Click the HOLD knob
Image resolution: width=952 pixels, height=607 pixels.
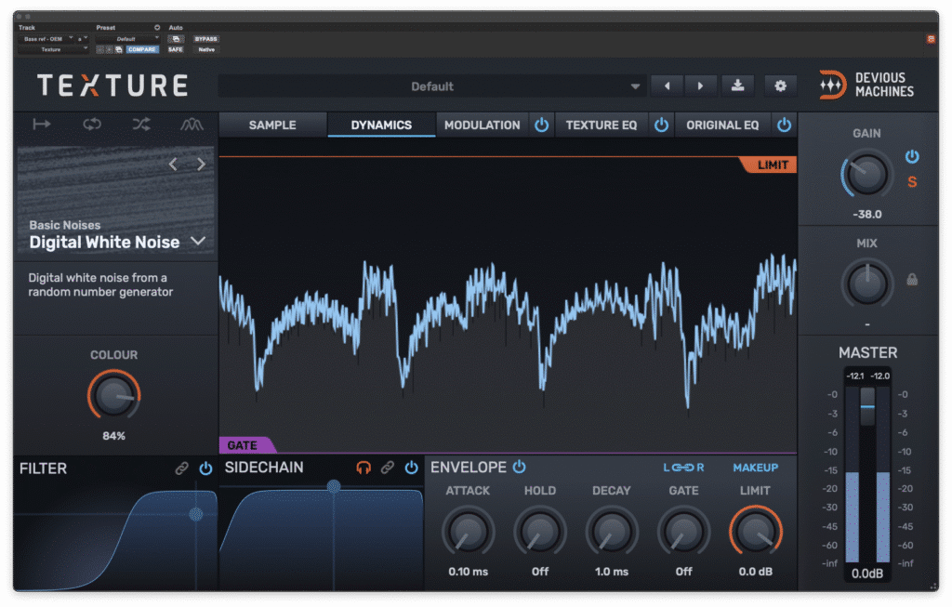tap(540, 533)
